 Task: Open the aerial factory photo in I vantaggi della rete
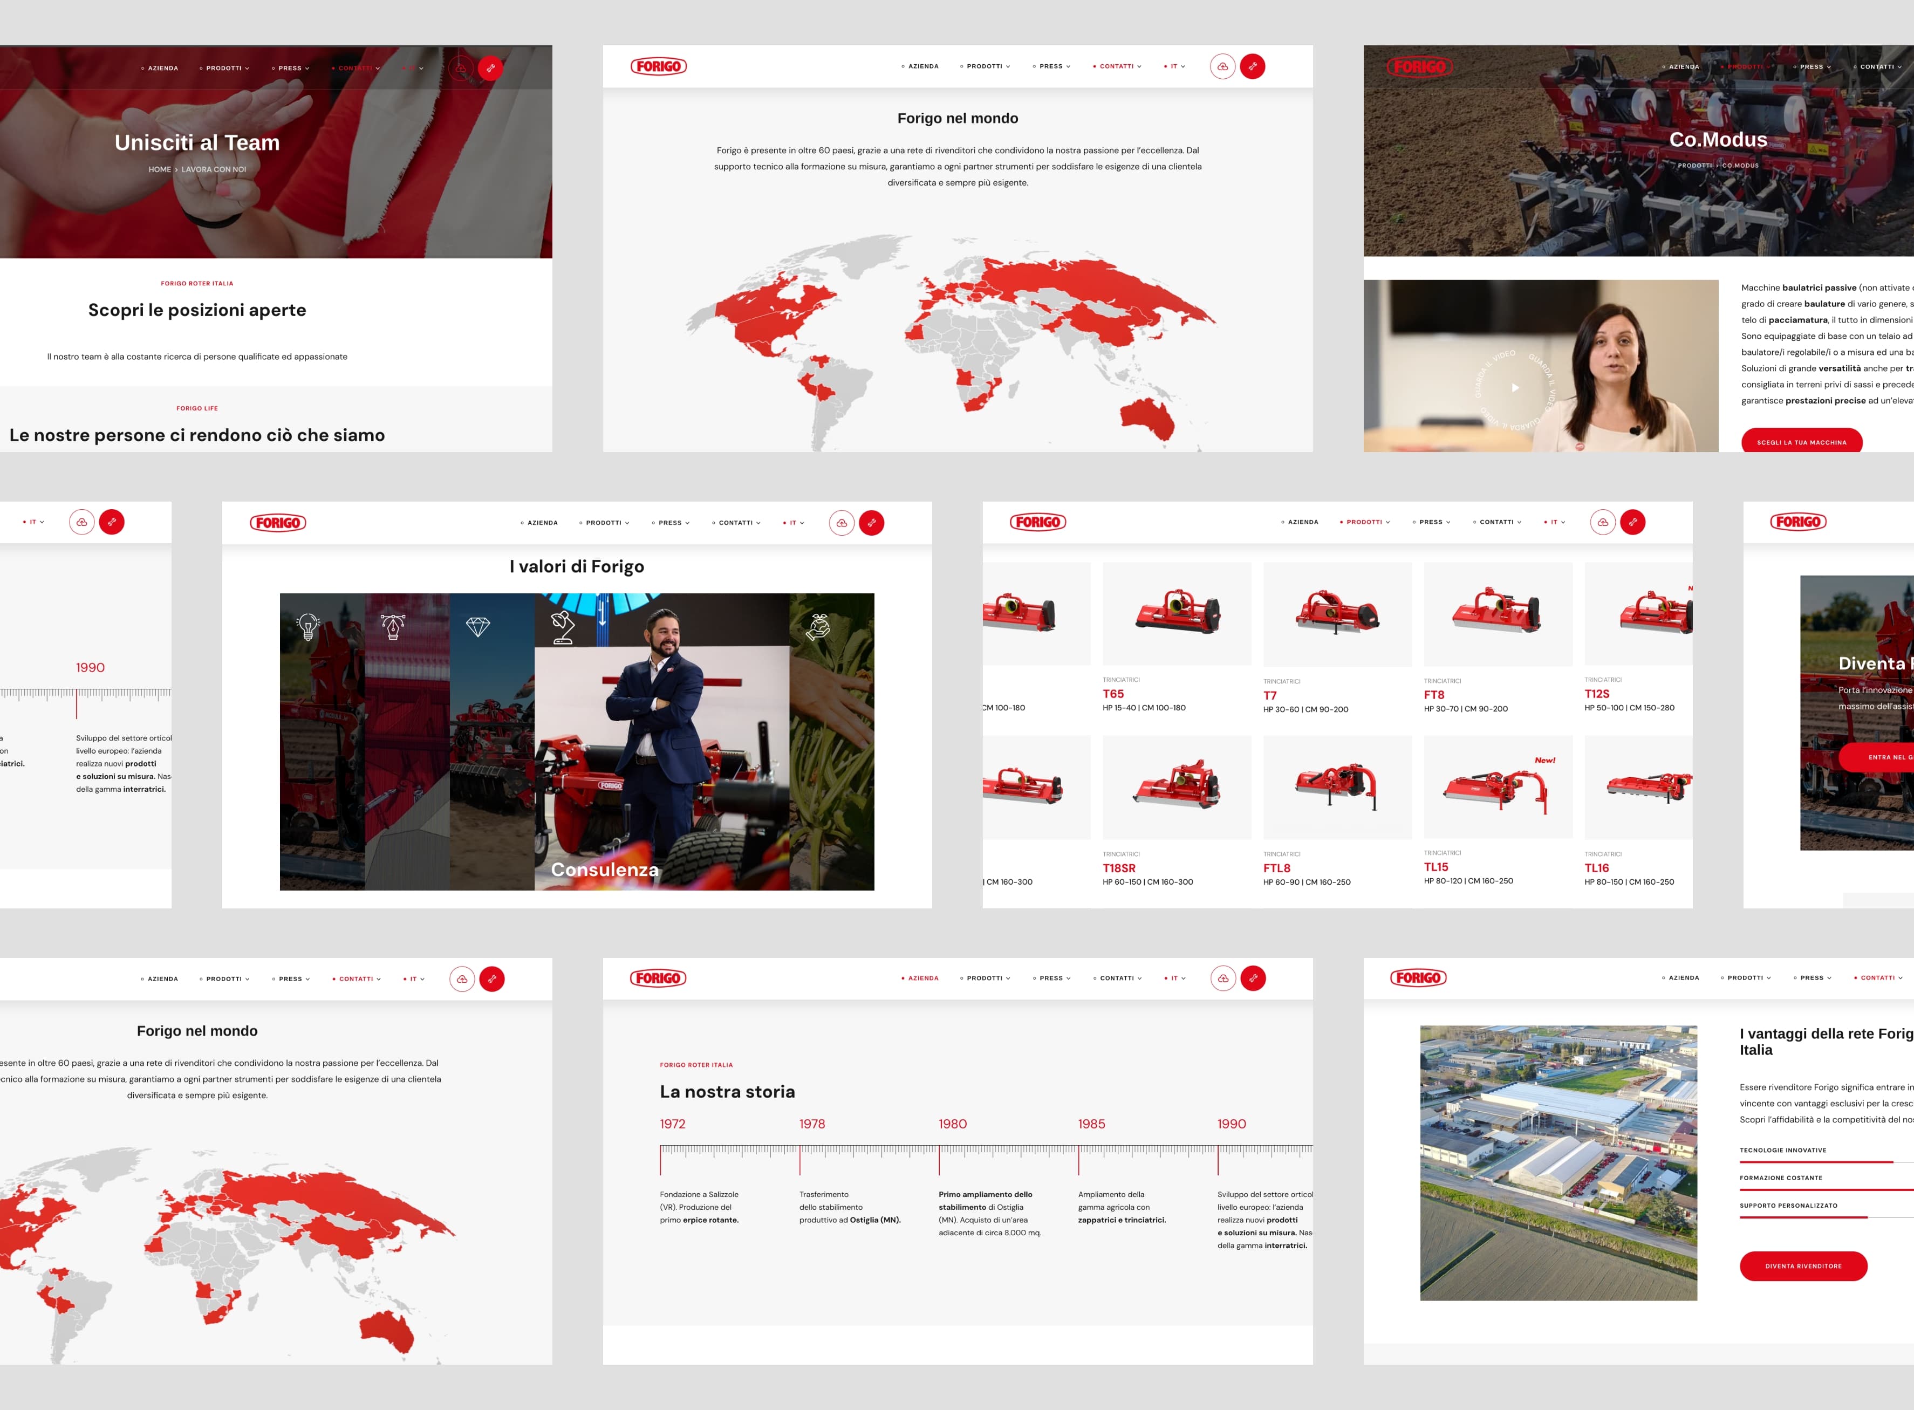point(1558,1163)
